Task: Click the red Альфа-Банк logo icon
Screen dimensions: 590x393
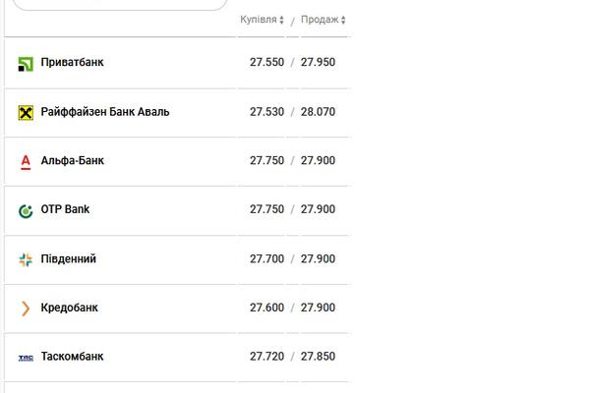Action: pos(26,162)
